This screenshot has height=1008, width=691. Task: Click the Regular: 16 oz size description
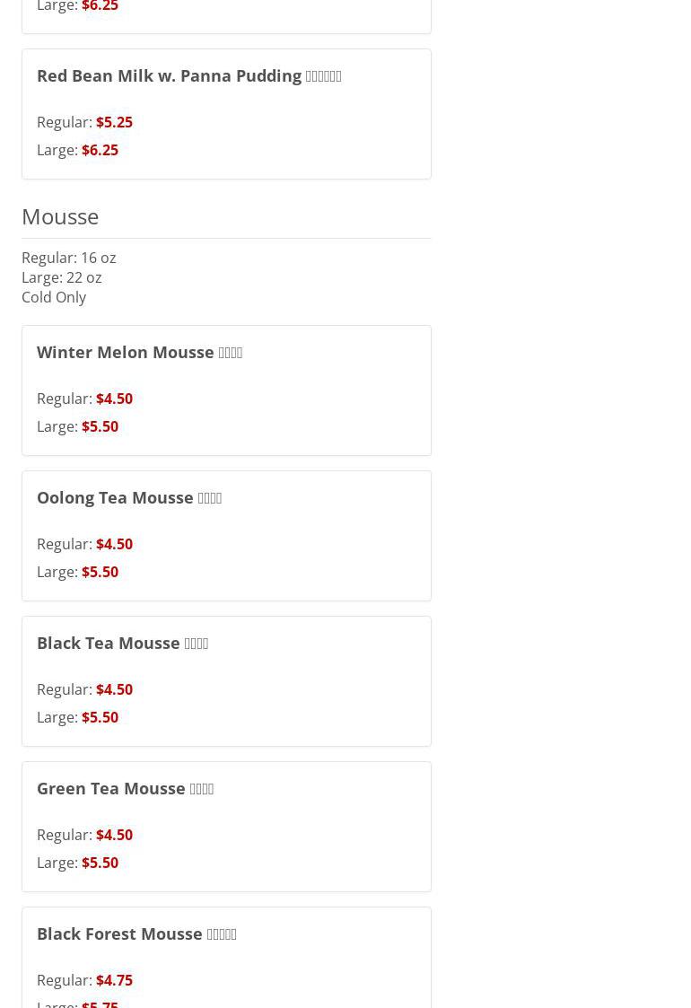pos(68,258)
